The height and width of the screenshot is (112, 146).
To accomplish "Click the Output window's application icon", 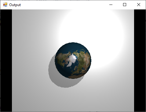I will click(x=5, y=5).
